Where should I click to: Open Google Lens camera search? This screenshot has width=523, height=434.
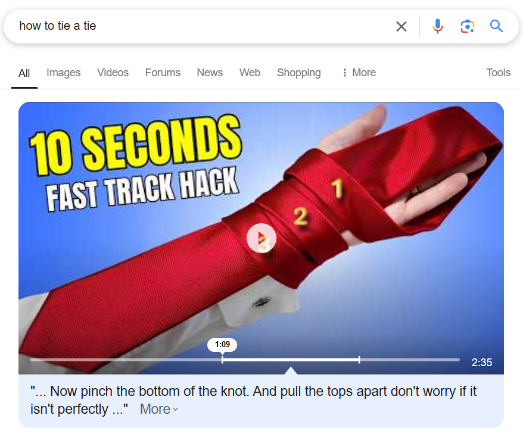467,26
